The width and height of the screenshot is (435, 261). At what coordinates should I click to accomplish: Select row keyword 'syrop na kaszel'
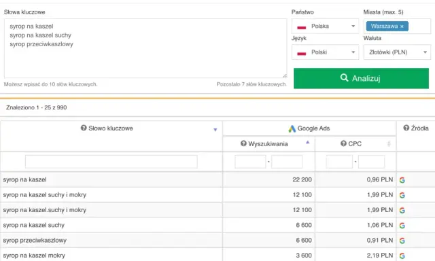coord(24,179)
